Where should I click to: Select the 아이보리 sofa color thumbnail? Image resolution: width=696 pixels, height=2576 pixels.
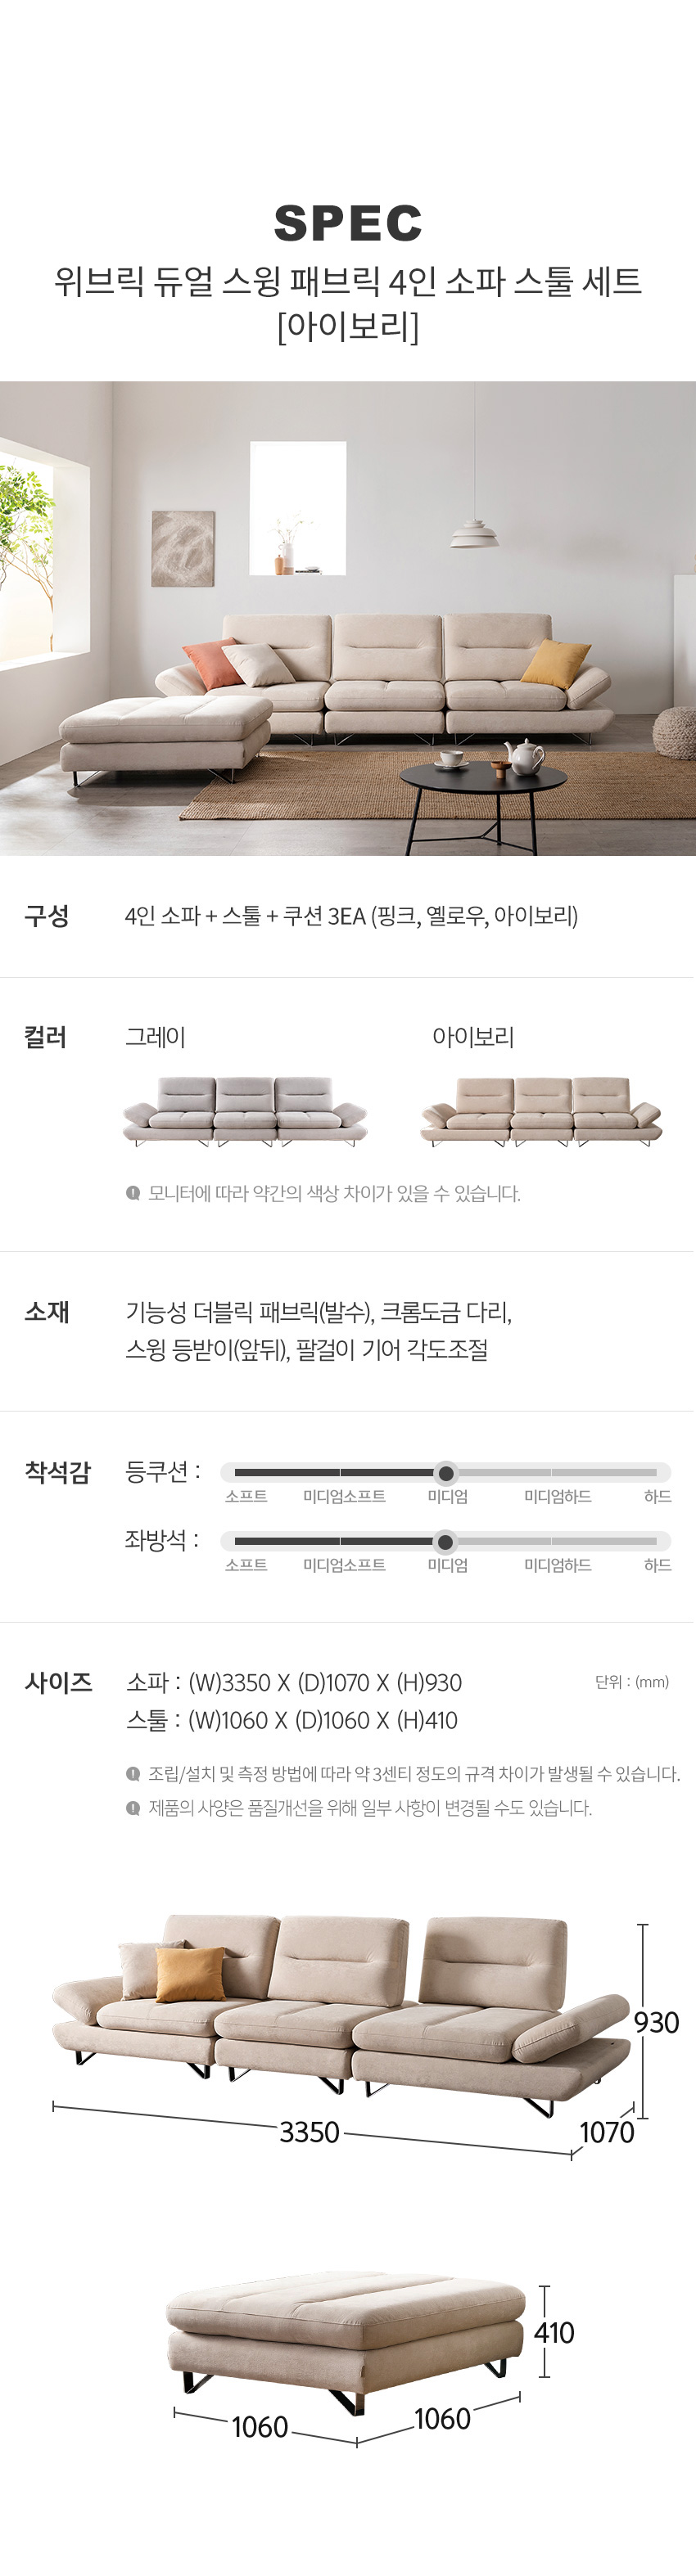[x=541, y=1111]
